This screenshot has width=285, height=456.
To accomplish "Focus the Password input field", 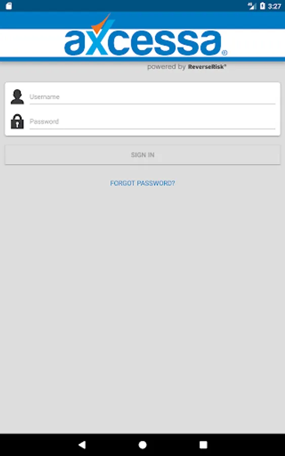I will point(152,122).
